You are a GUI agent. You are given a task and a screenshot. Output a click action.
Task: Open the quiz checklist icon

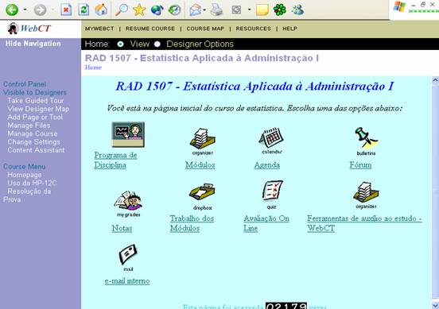(x=272, y=191)
